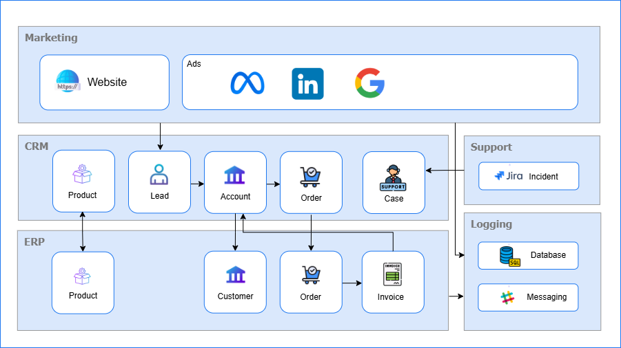
Task: Click the CRM Product label text
Action: pyautogui.click(x=83, y=195)
